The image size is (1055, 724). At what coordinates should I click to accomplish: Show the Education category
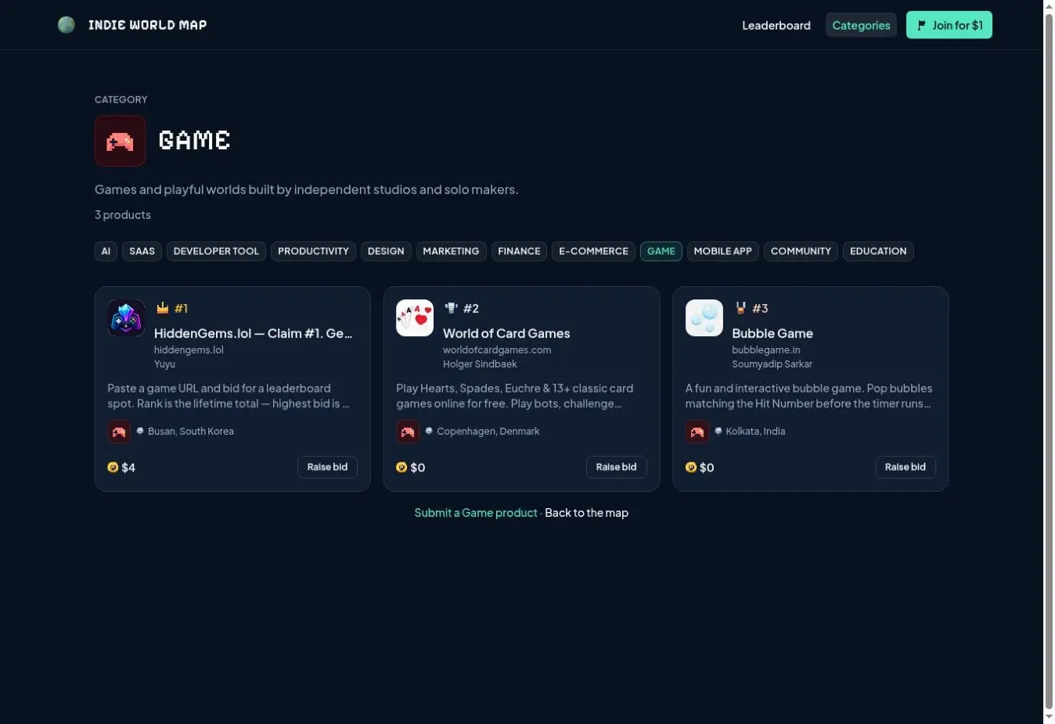click(x=878, y=251)
